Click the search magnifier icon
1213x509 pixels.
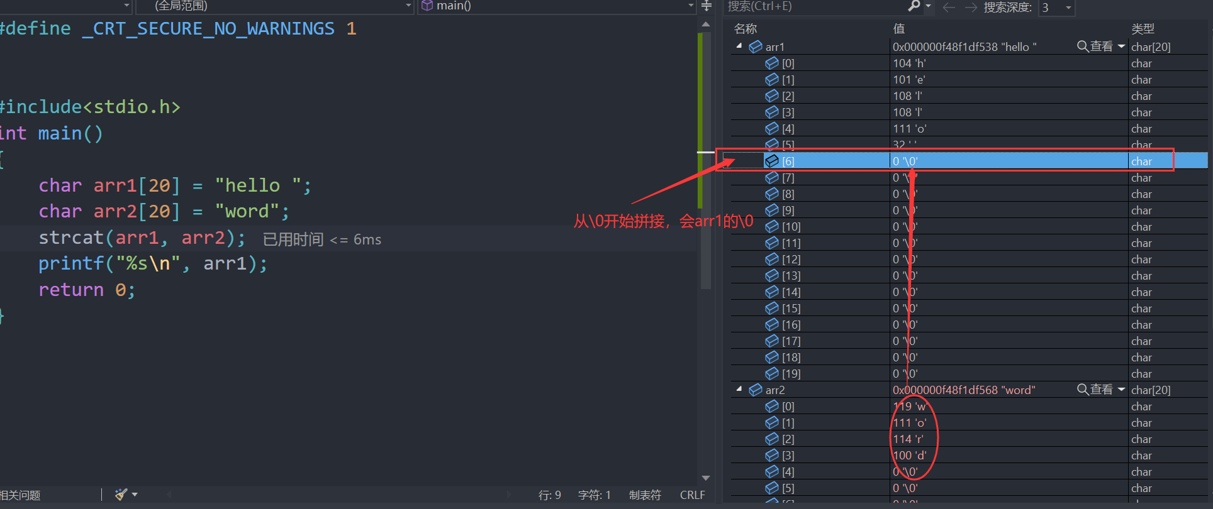click(x=914, y=6)
